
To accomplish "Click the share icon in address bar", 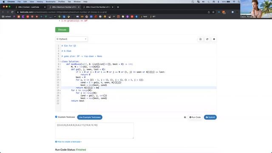I will [209, 12].
